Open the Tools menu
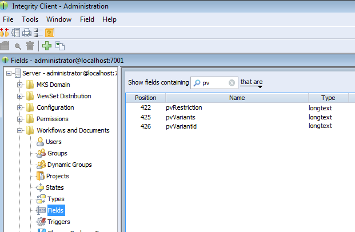 point(30,19)
